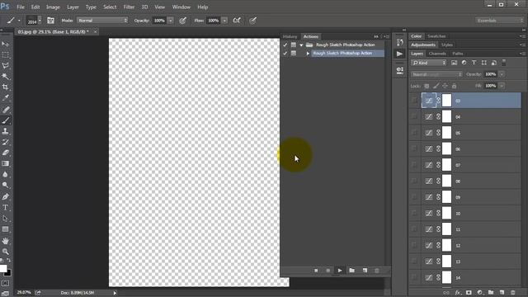Switch to the Channels tab
Screen dimensions: 528x297
click(437, 54)
